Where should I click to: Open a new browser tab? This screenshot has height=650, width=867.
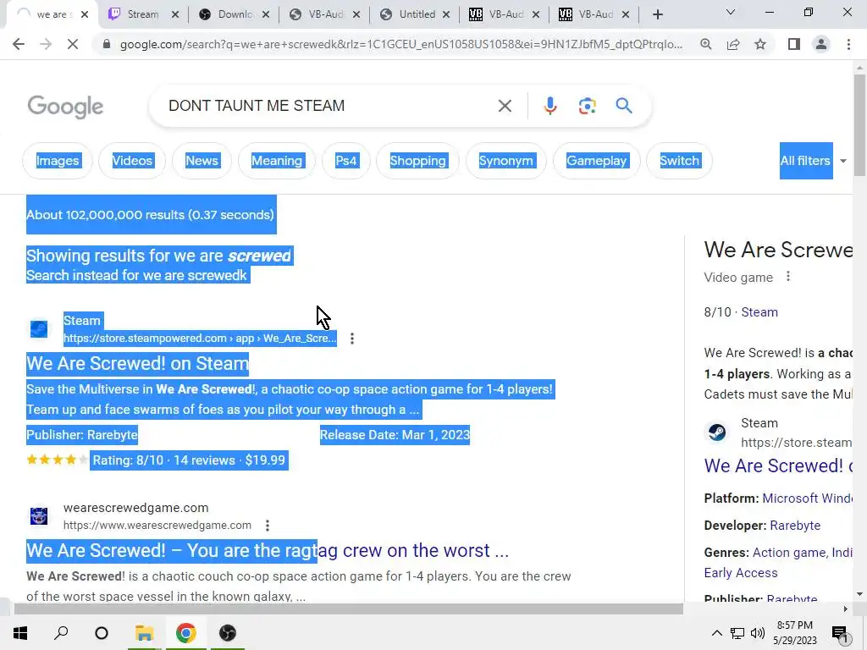(x=657, y=14)
